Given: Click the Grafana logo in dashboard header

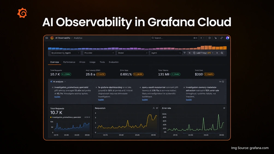Looking at the screenshot, I should point(52,38).
